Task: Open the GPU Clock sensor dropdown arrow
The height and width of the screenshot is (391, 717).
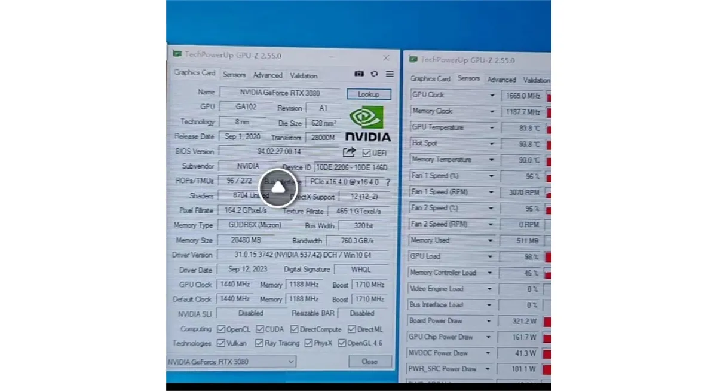Action: coord(492,95)
